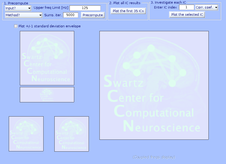The image size is (226, 164).
Task: Click the upper-left square plot panel
Action: pyautogui.click(x=47, y=58)
